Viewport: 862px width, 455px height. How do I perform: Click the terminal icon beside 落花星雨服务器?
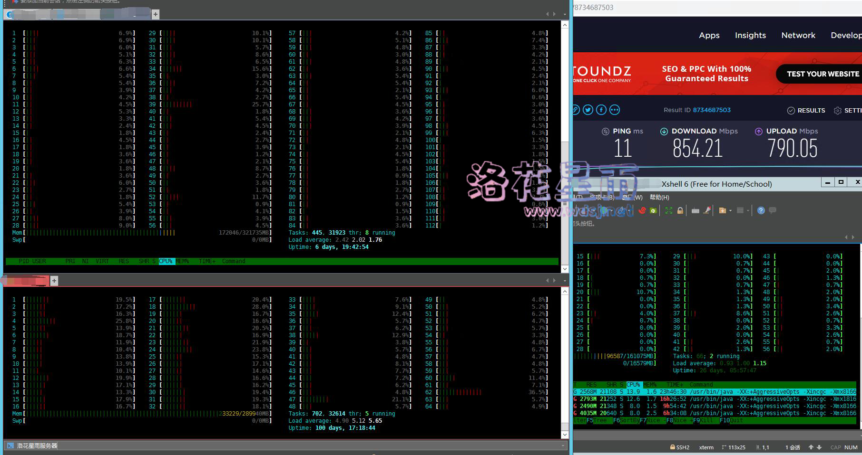click(x=10, y=446)
